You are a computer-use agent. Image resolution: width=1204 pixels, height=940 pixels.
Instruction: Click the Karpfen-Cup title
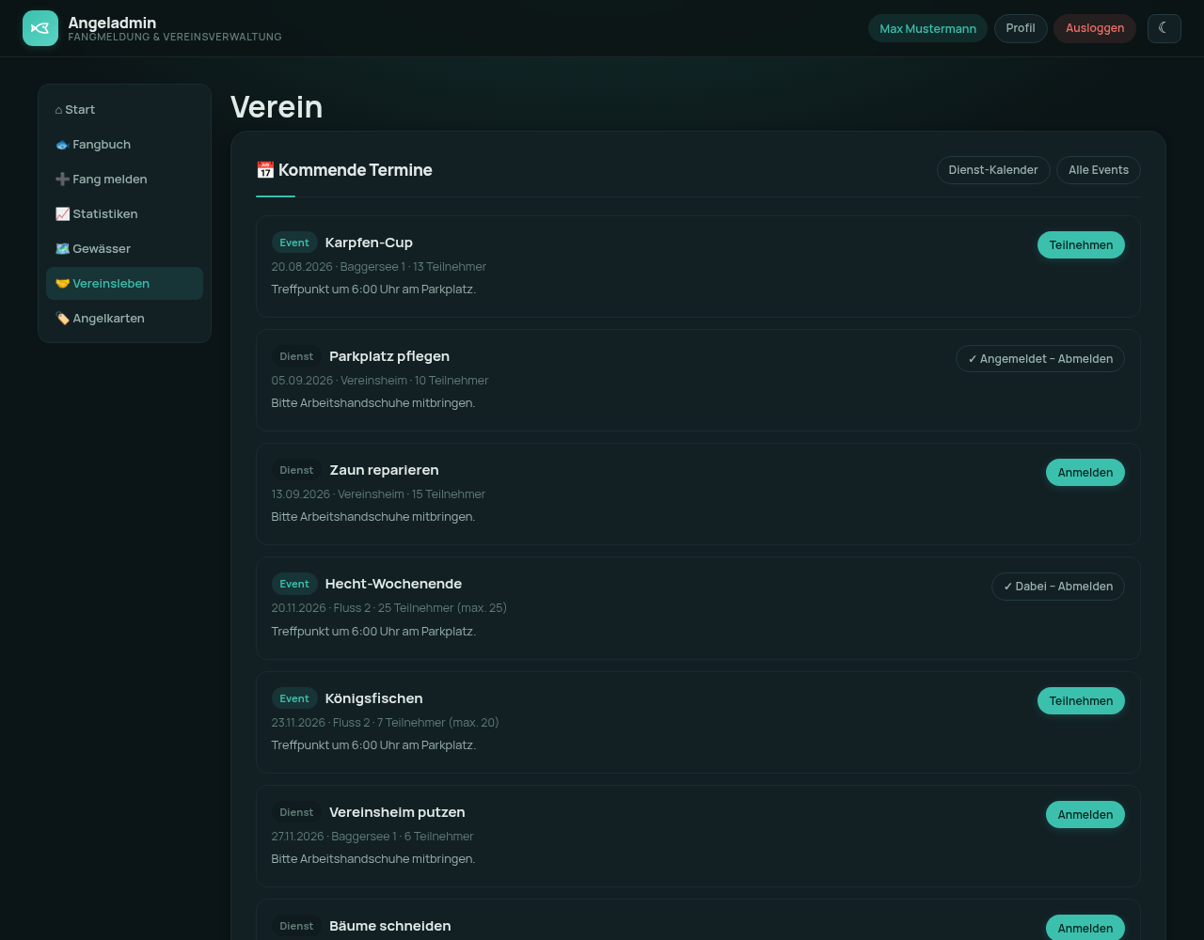(x=369, y=243)
